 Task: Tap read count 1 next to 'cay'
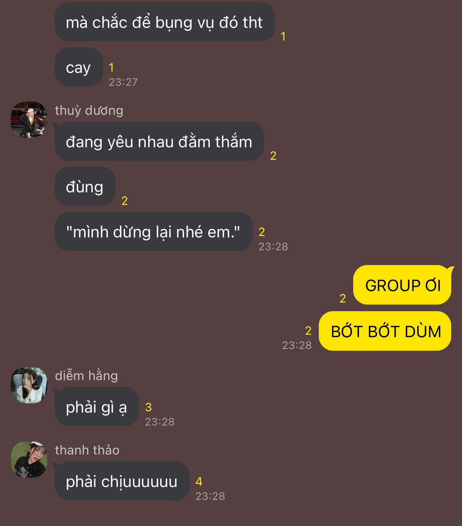[x=111, y=67]
